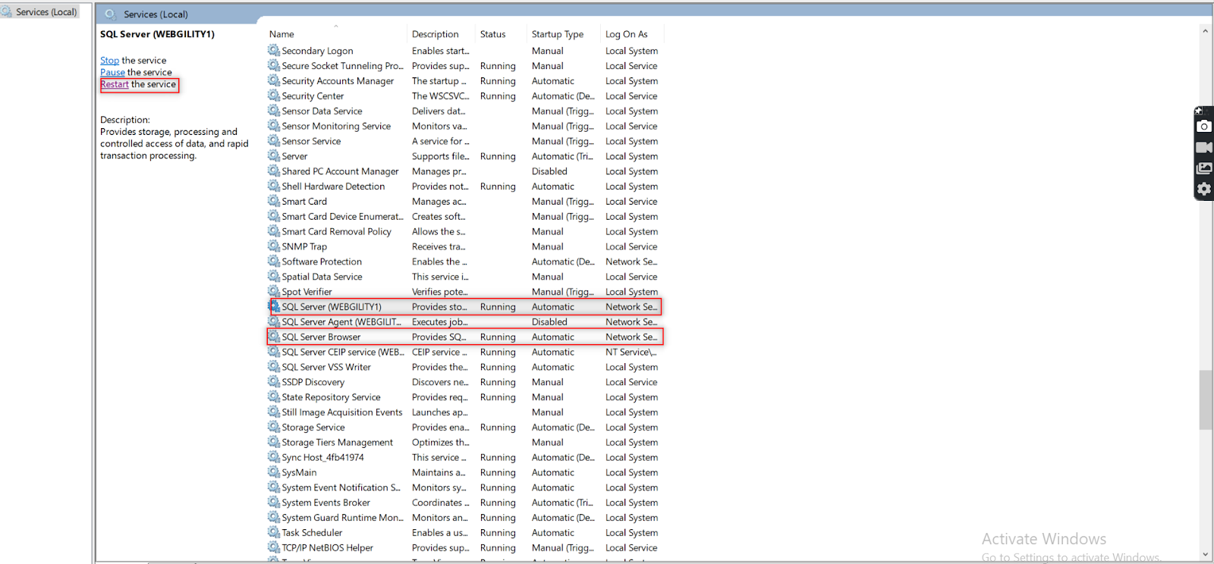
Task: Select Smart Card Device Enumerat... name
Action: point(342,217)
